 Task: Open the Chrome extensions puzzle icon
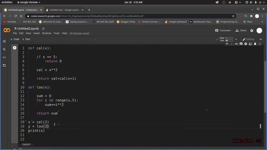click(251, 16)
